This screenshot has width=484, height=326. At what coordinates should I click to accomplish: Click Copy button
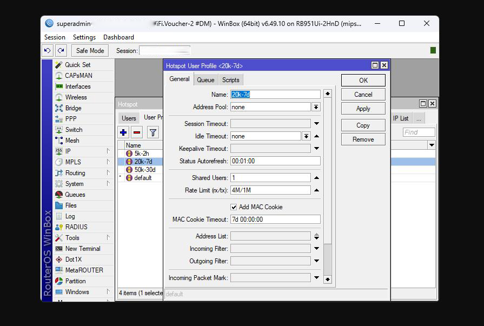point(363,125)
